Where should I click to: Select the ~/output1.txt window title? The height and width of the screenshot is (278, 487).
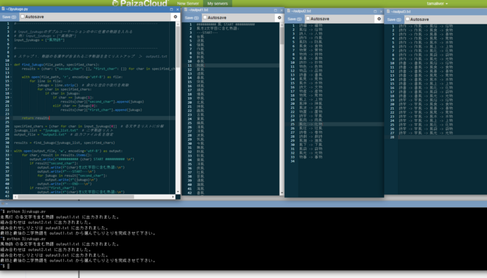198,10
